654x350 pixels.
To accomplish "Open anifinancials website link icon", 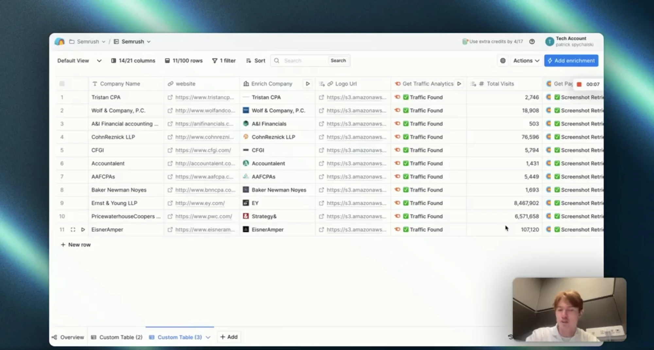I will coord(170,124).
